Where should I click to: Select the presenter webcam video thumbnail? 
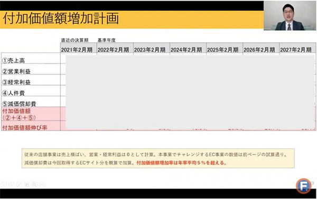click(x=290, y=15)
